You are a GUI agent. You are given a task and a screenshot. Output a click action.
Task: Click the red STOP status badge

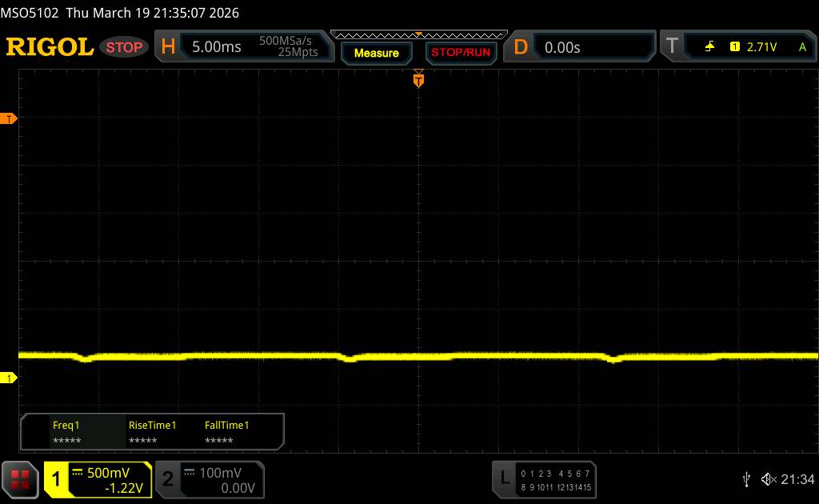coord(125,47)
